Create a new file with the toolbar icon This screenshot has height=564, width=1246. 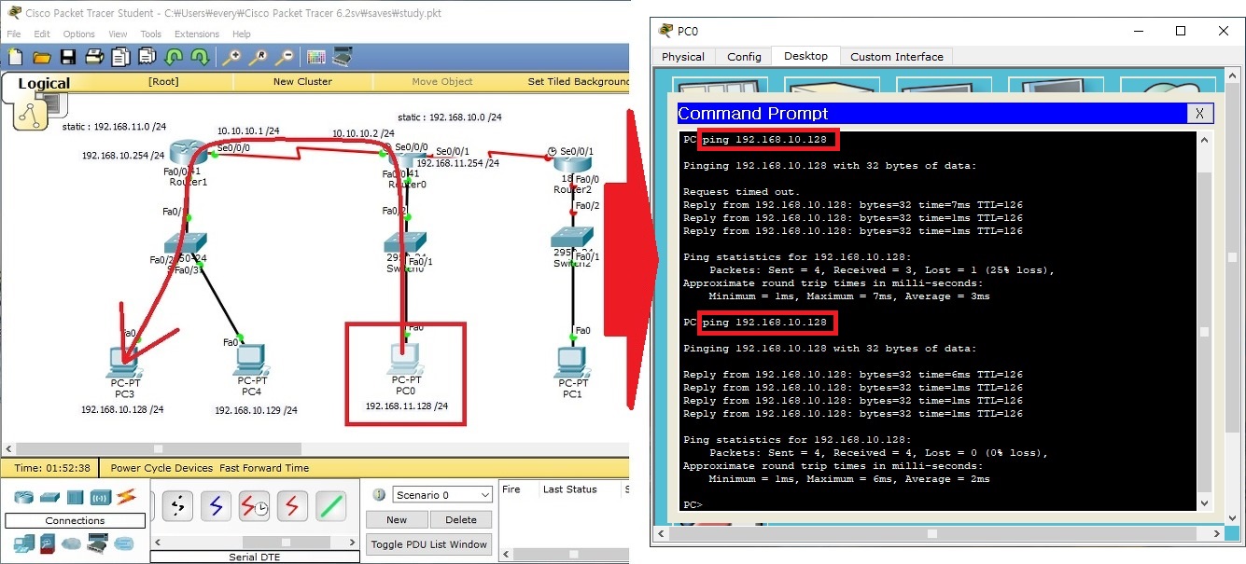coord(15,57)
